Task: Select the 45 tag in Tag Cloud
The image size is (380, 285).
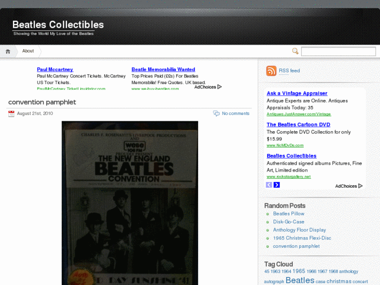Action: pos(267,271)
